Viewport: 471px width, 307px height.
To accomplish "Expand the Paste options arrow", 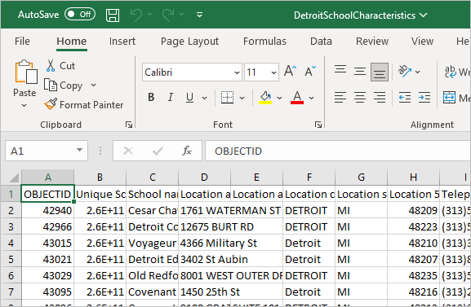I will click(24, 105).
